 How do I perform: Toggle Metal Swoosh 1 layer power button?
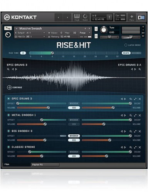tap(8, 115)
